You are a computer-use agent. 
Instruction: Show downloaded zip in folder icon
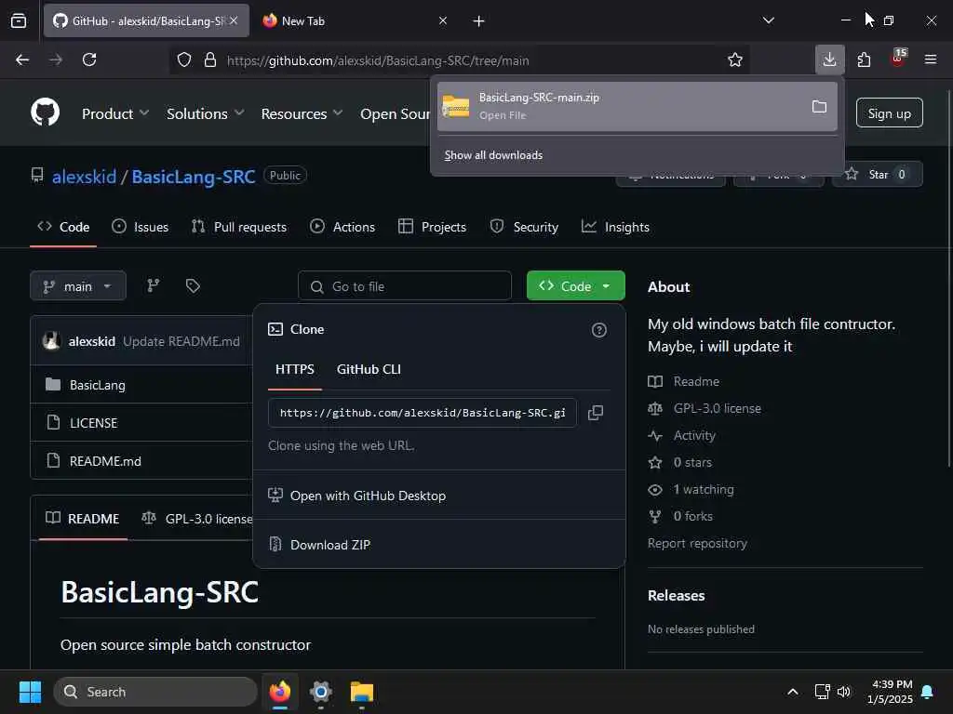click(x=819, y=107)
